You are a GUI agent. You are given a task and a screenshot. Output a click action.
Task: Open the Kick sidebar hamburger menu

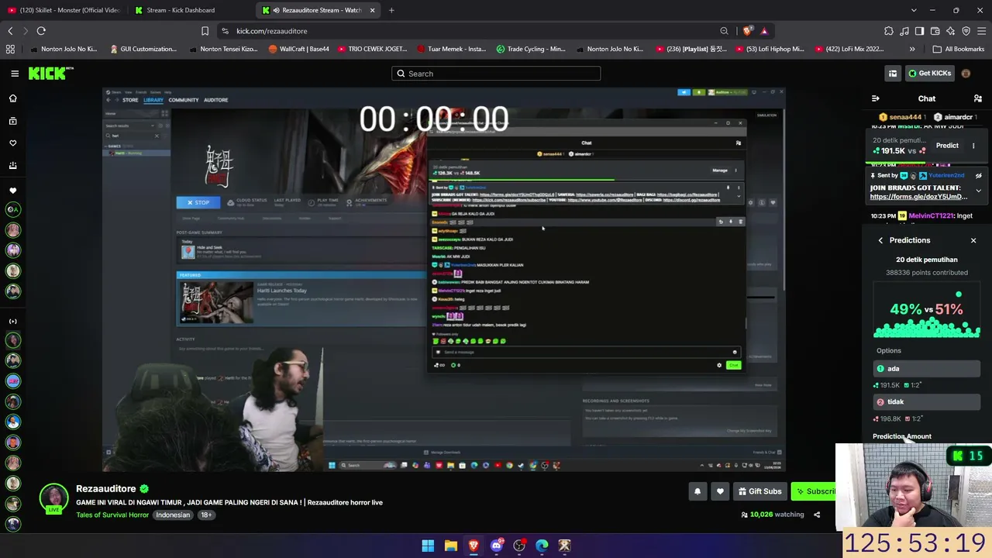[15, 74]
